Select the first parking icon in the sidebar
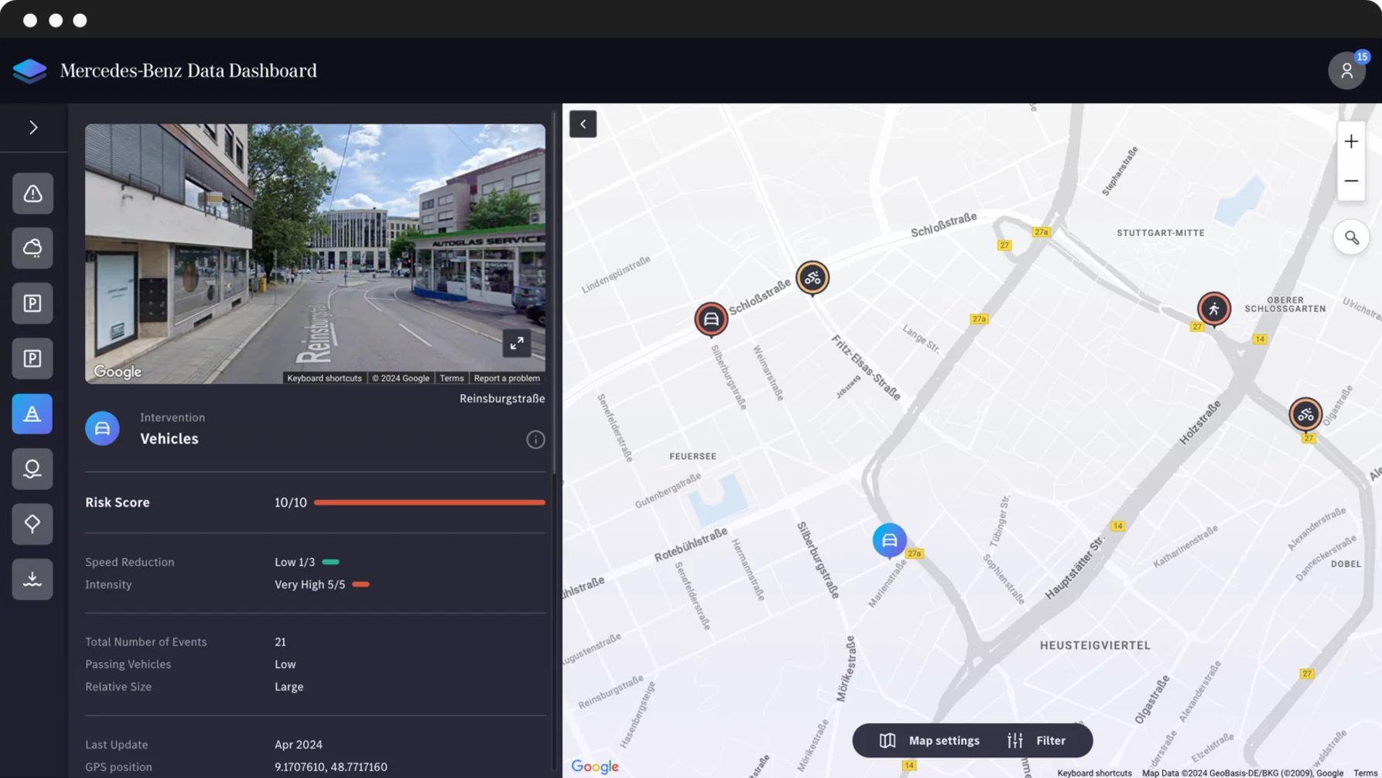The width and height of the screenshot is (1382, 778). (32, 303)
